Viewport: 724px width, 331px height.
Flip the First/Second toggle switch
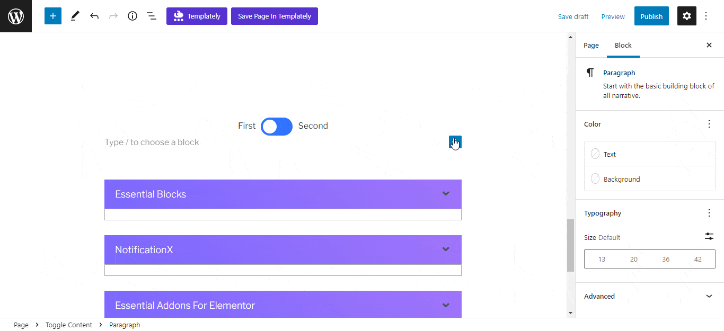277,126
